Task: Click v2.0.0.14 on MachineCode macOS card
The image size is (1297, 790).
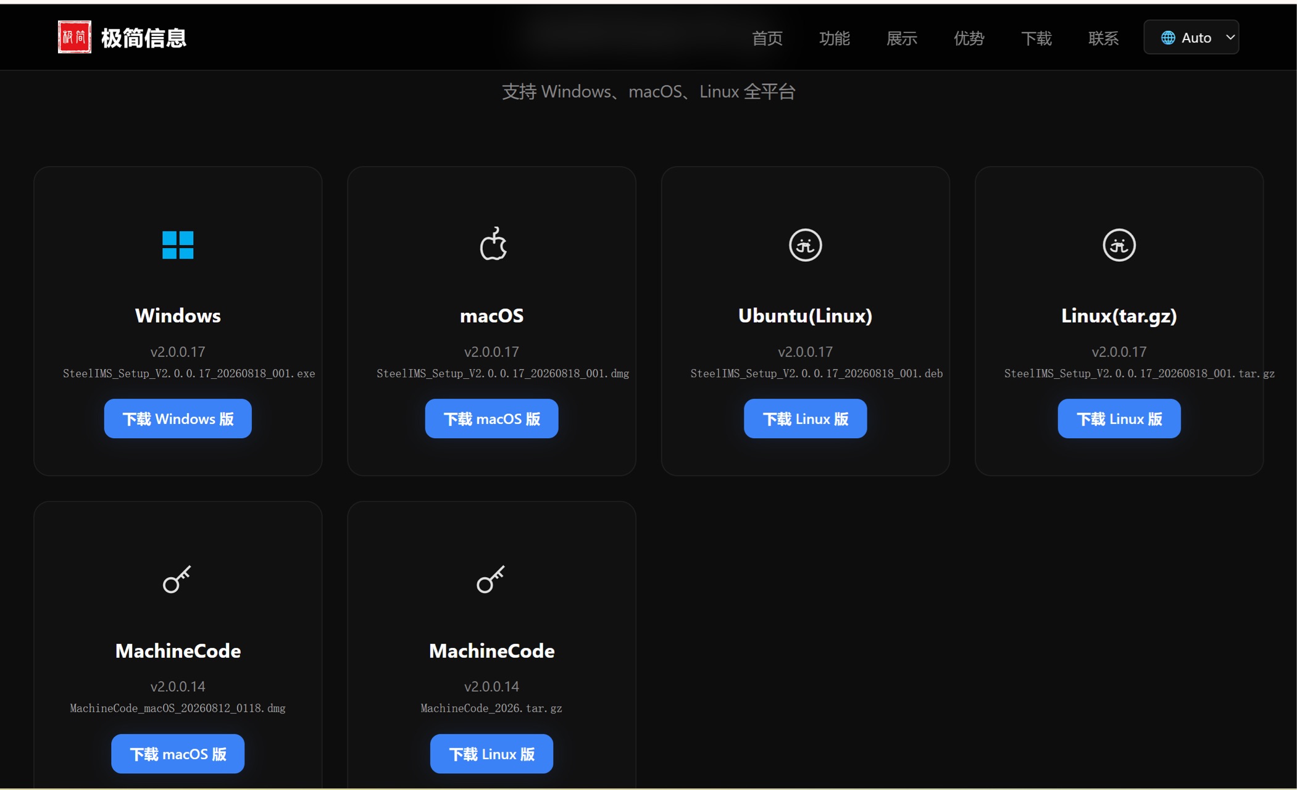Action: tap(178, 686)
